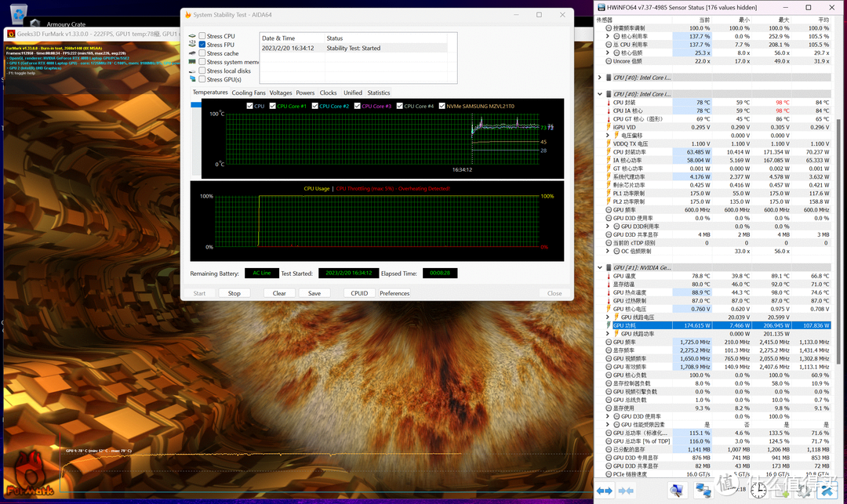Select the GPU 热点温度 row
The width and height of the screenshot is (847, 504).
coord(718,292)
